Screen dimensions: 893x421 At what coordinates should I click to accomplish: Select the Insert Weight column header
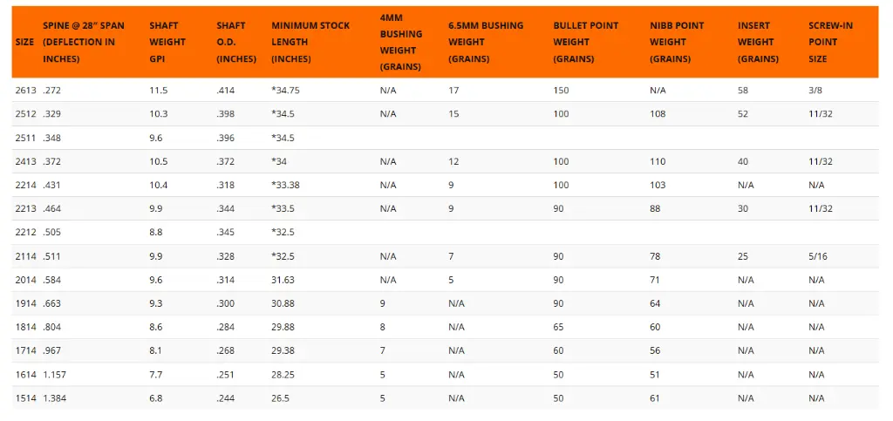coord(758,42)
